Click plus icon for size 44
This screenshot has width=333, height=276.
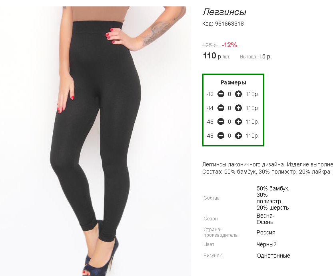(x=238, y=108)
